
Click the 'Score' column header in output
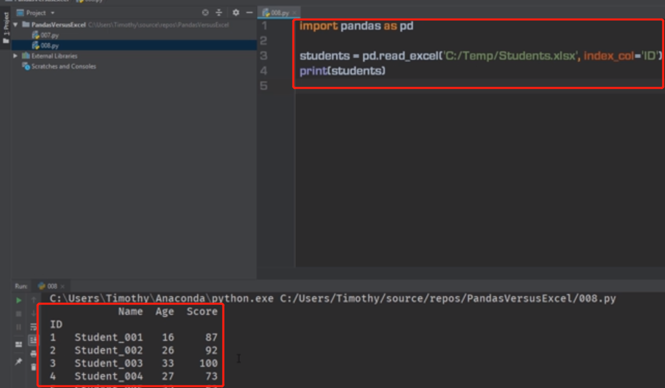[x=202, y=311]
